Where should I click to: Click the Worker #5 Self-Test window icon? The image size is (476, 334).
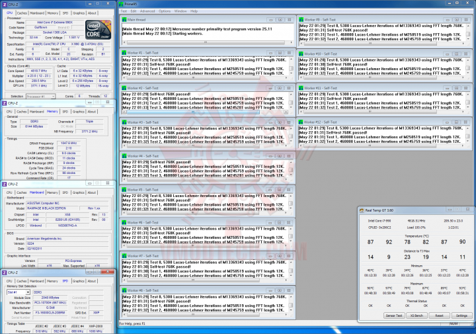(124, 189)
